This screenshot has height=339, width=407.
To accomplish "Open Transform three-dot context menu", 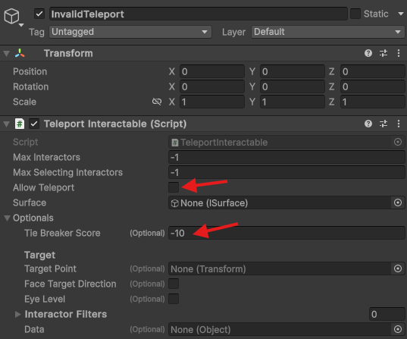I will click(x=399, y=53).
